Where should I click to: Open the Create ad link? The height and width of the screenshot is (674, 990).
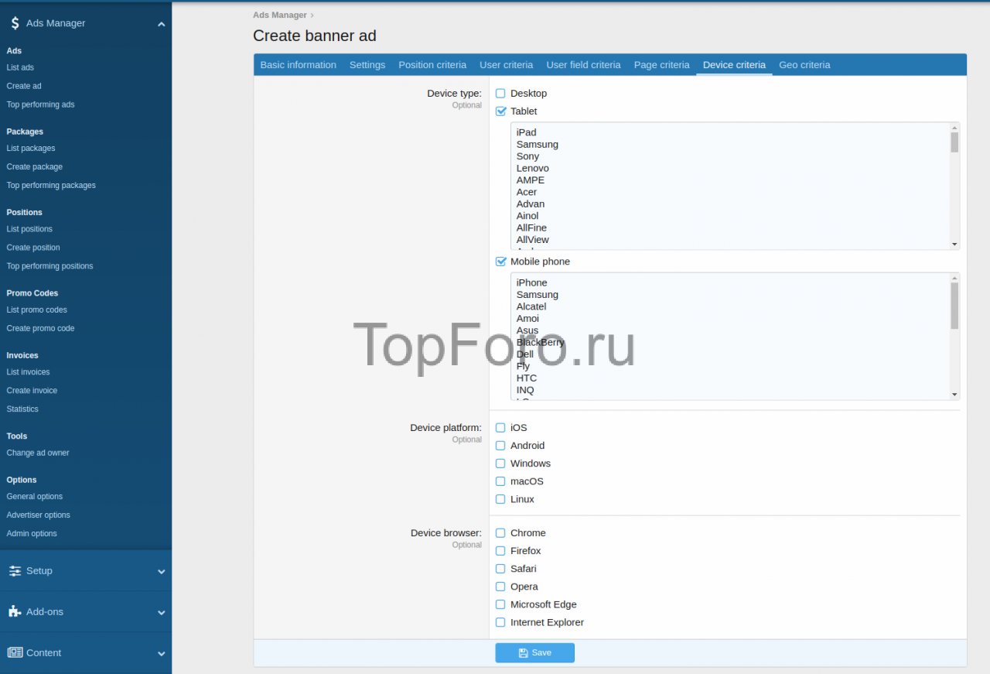pyautogui.click(x=24, y=86)
